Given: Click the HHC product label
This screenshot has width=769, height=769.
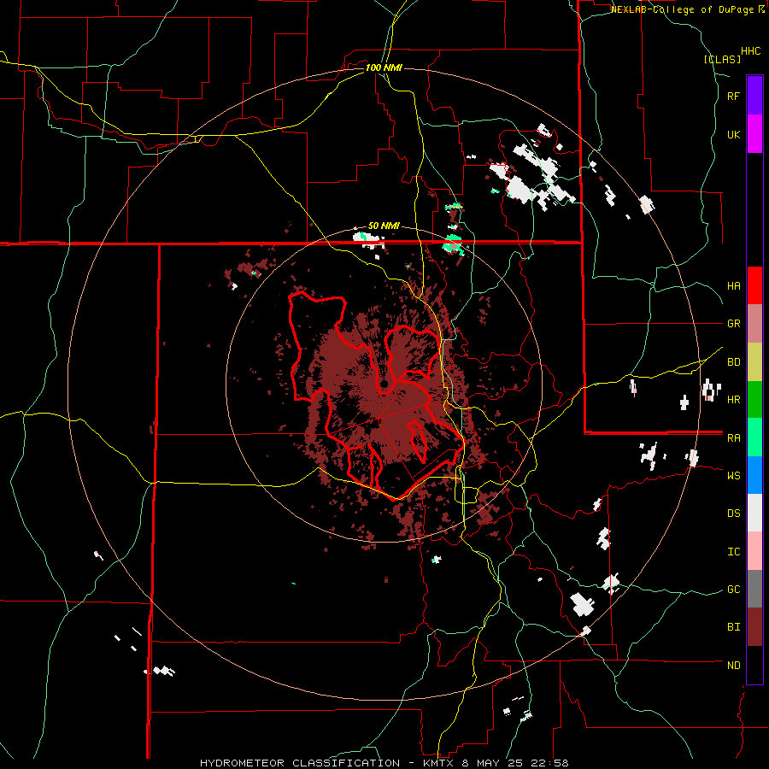Looking at the screenshot, I should point(750,51).
